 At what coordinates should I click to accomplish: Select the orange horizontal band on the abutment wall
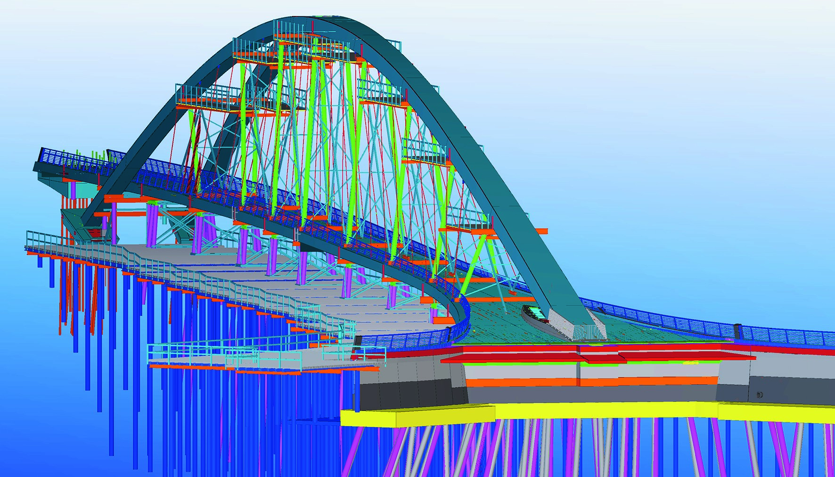coord(591,381)
